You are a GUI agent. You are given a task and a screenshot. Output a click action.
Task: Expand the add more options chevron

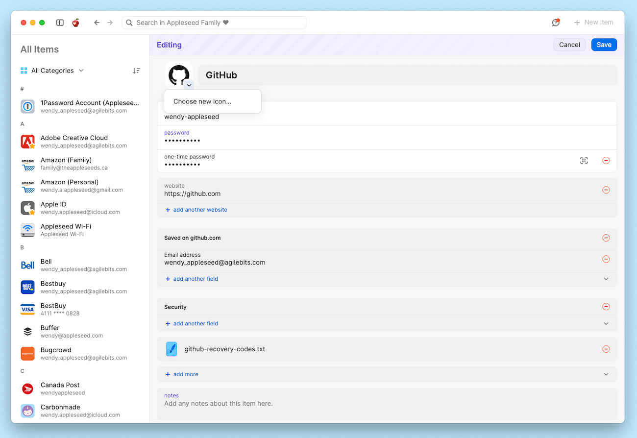(x=606, y=374)
